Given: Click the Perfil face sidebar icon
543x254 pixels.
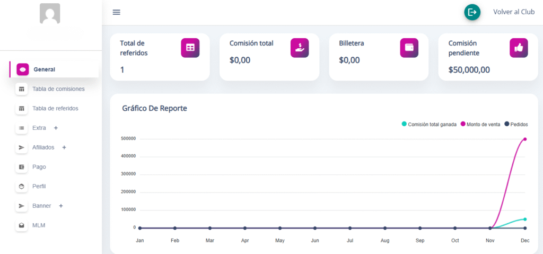Looking at the screenshot, I should (22, 187).
